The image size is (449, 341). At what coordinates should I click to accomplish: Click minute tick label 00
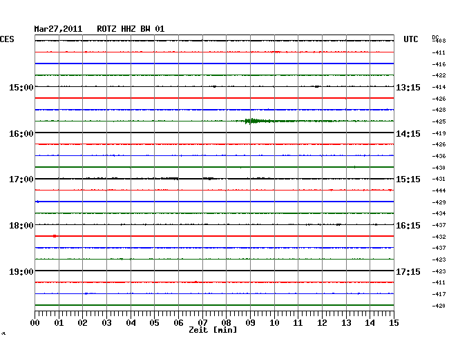coord(35,323)
